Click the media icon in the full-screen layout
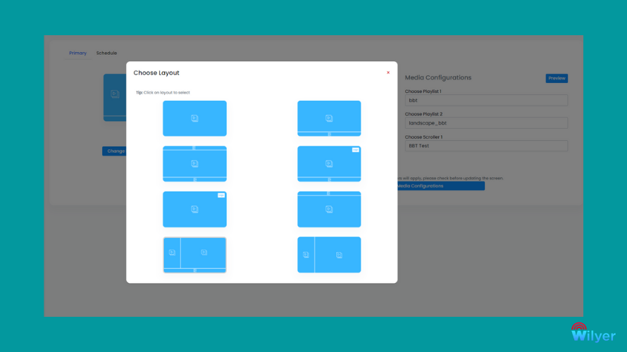The width and height of the screenshot is (627, 352). (194, 118)
